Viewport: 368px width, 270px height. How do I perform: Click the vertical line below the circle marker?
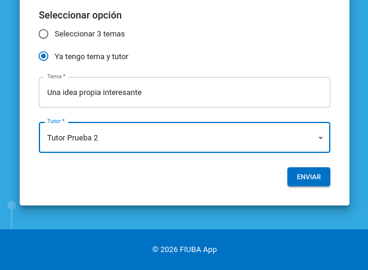click(11, 220)
